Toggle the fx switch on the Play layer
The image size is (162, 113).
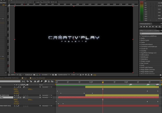(x=20, y=97)
